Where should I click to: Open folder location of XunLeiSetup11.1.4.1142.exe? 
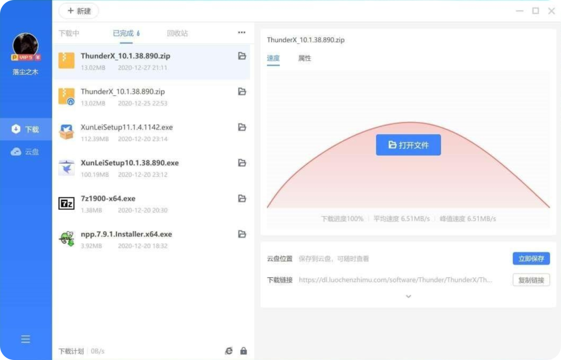[x=242, y=127]
